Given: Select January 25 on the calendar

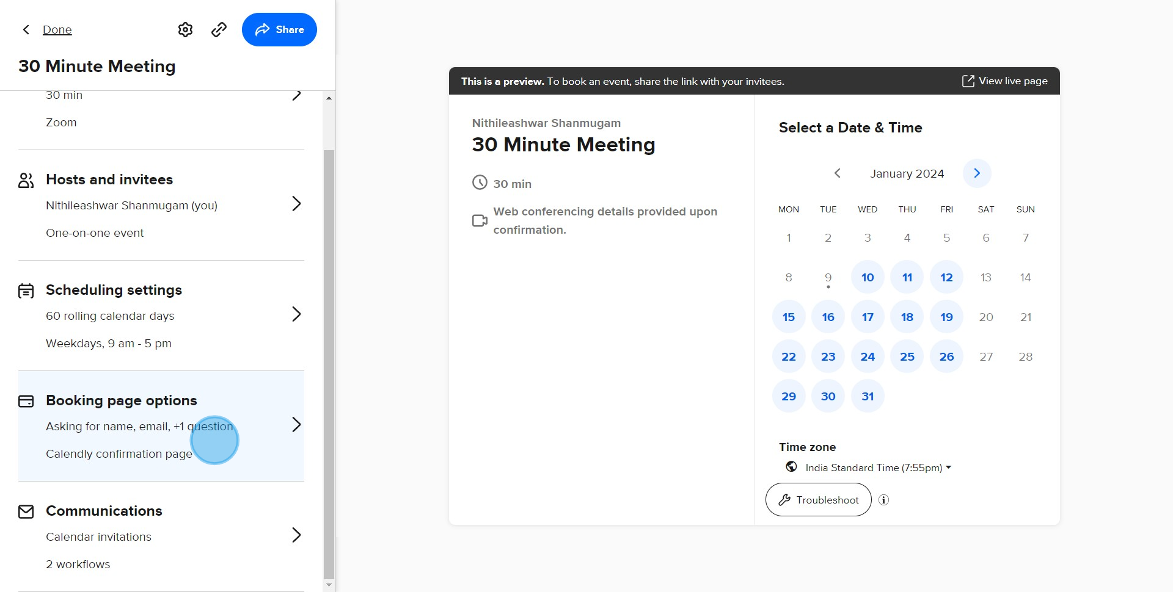Looking at the screenshot, I should tap(907, 356).
